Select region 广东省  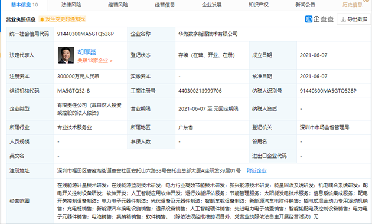click(x=186, y=127)
